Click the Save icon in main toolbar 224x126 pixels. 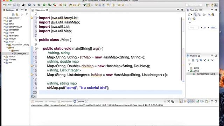[15, 5]
